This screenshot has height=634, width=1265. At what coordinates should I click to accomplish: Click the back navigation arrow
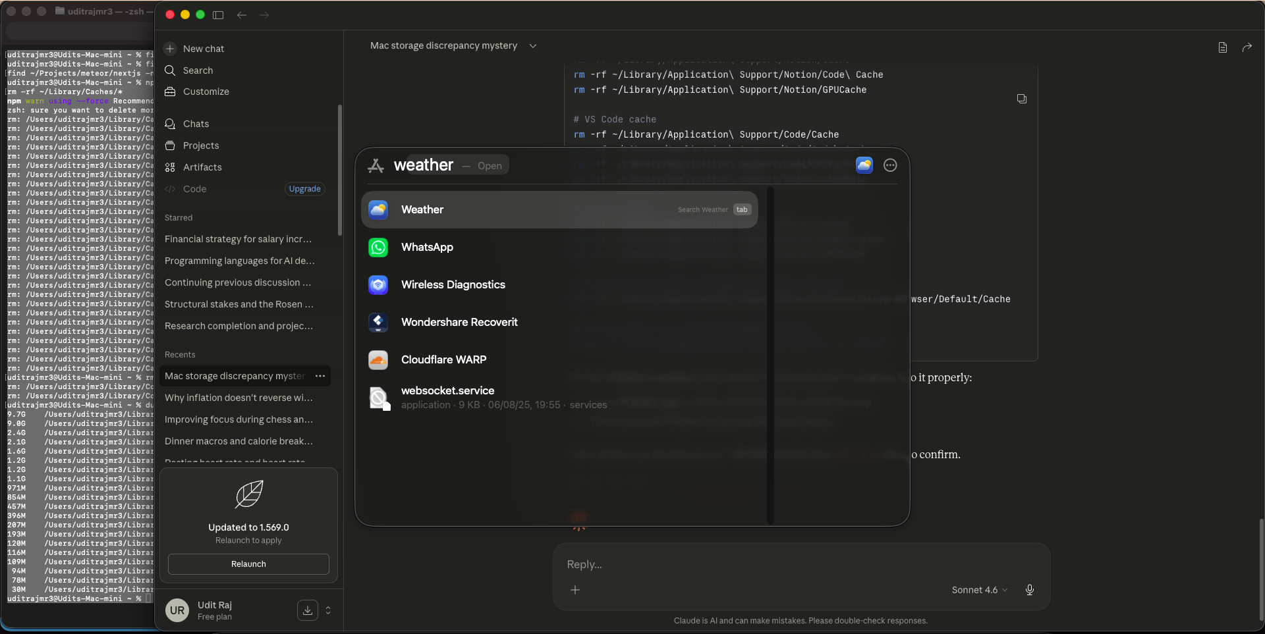[242, 15]
